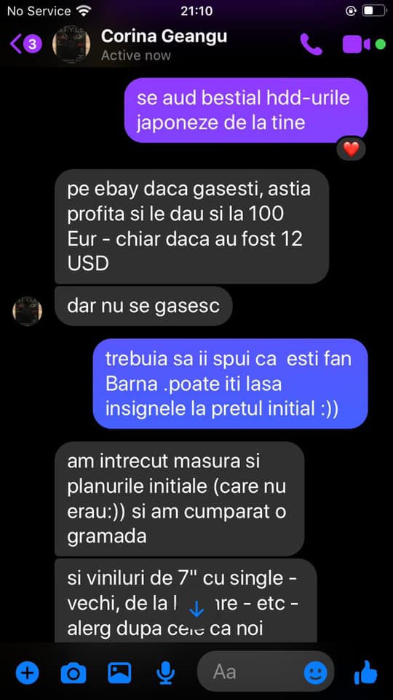Tap the scroll-to-bottom down arrow

pyautogui.click(x=196, y=608)
